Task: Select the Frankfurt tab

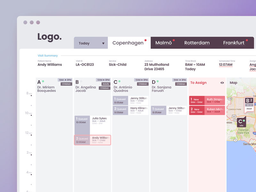Action: (234, 43)
